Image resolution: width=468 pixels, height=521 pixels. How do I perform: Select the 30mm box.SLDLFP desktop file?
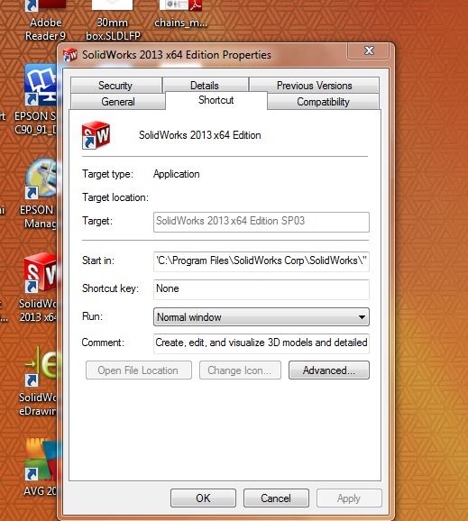(x=113, y=20)
